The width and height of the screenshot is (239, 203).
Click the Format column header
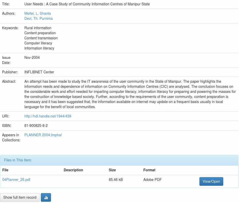coord(149,170)
